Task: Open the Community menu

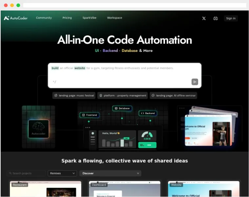Action: coord(44,18)
